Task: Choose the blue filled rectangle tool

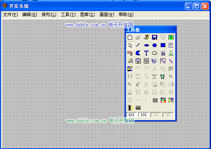Action: (163, 45)
